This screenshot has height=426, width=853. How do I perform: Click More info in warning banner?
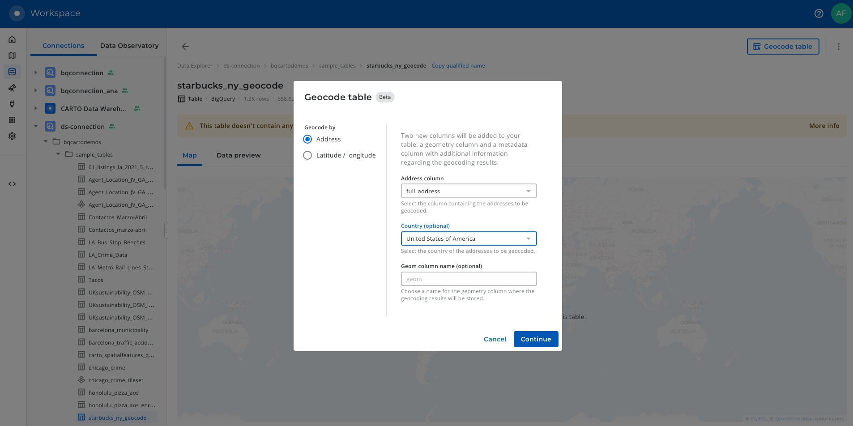pos(824,126)
